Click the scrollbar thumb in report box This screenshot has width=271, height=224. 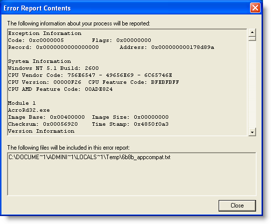tap(252, 38)
